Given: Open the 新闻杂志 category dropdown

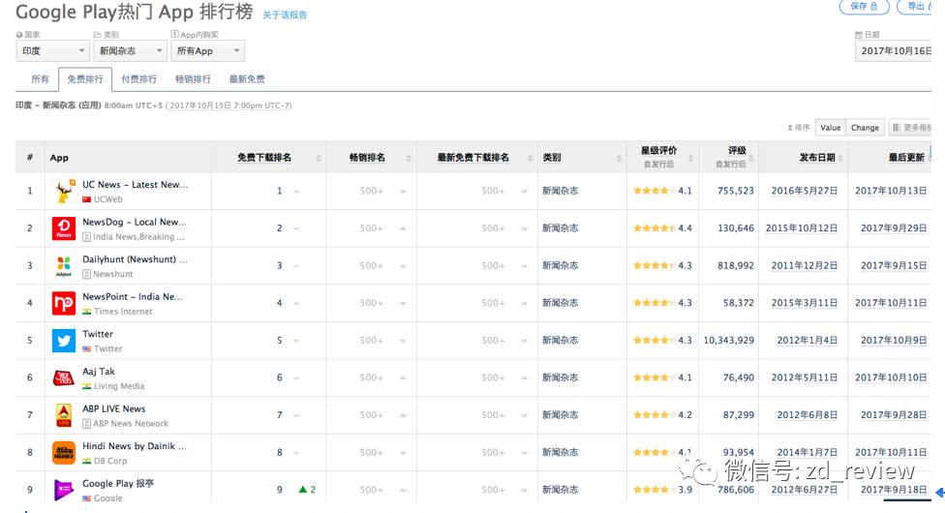Looking at the screenshot, I should pos(131,51).
